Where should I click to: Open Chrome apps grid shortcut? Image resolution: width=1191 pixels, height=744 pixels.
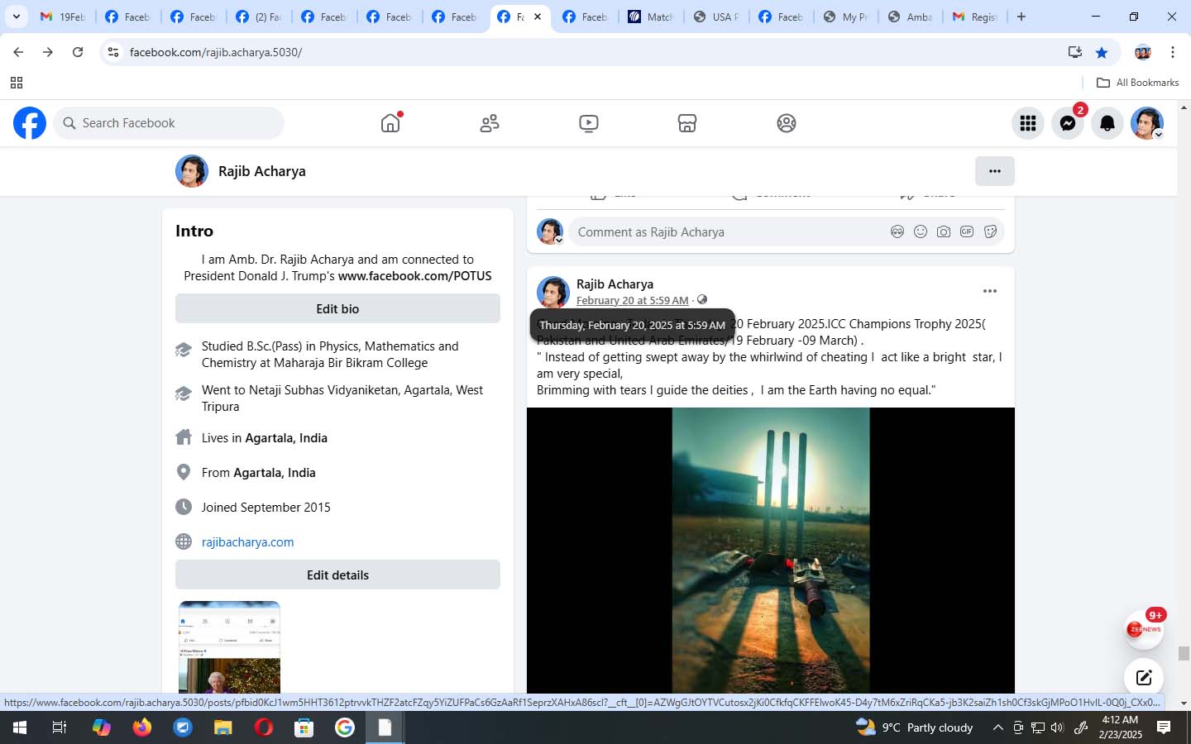[16, 83]
